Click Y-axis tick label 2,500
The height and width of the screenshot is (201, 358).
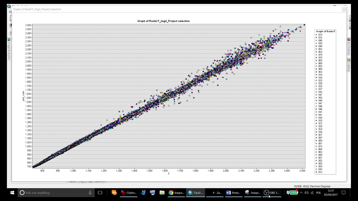click(28, 25)
